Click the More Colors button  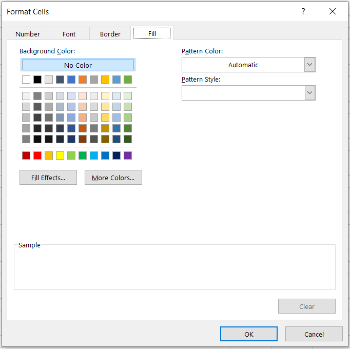[113, 178]
